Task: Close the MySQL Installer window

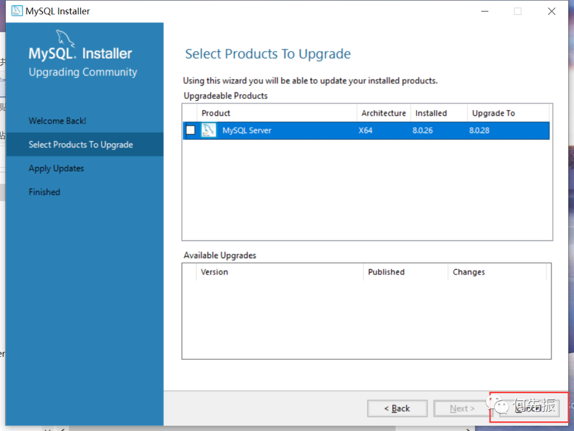Action: (552, 11)
